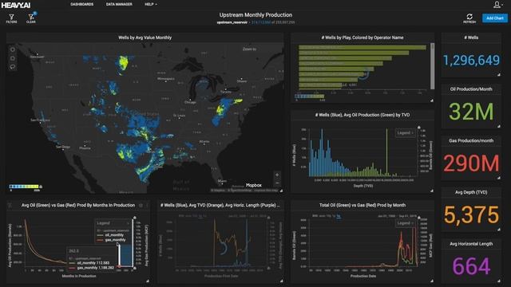Click the 5,375 average depth value
This screenshot has height=287, width=511.
coord(471,214)
